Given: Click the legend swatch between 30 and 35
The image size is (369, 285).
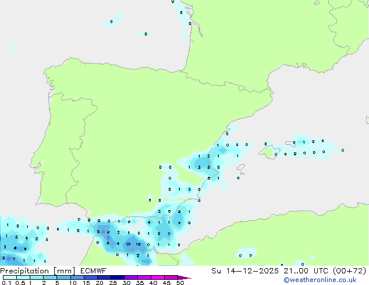Looking at the screenshot, I should [131, 277].
